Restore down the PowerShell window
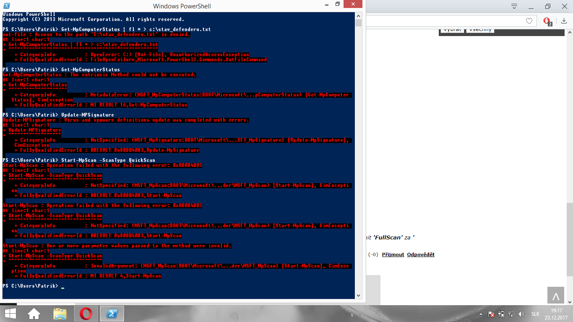This screenshot has width=573, height=322. [338, 4]
